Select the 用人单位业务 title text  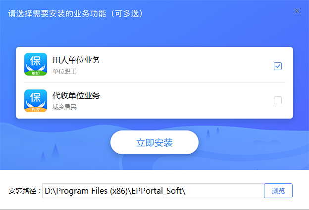click(x=76, y=60)
